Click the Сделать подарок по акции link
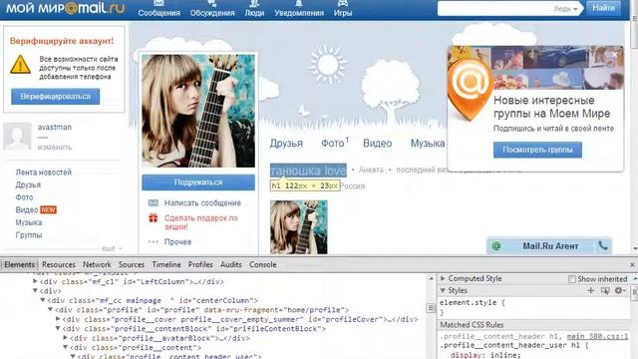Screen dimensions: 638x359 point(201,222)
